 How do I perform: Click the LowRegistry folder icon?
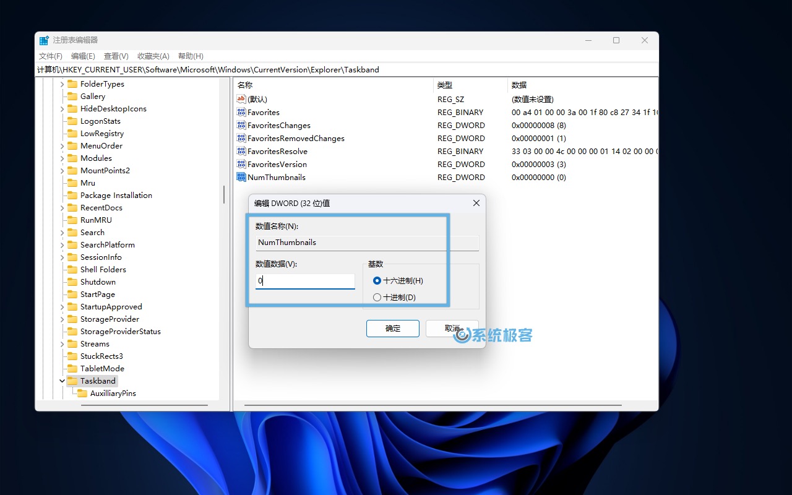pyautogui.click(x=72, y=134)
